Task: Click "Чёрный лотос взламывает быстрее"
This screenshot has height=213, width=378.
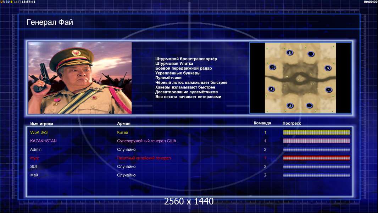Action: [x=191, y=82]
